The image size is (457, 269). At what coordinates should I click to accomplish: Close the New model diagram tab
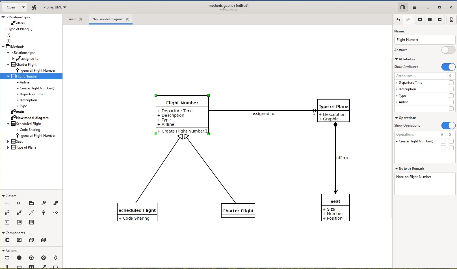pyautogui.click(x=127, y=19)
